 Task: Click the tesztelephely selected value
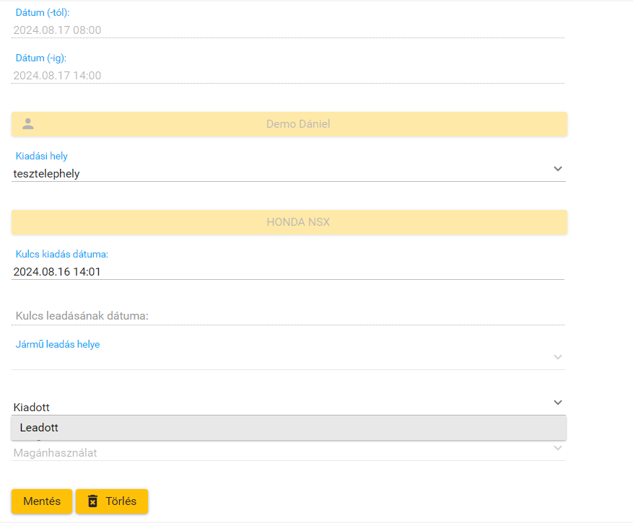click(47, 173)
